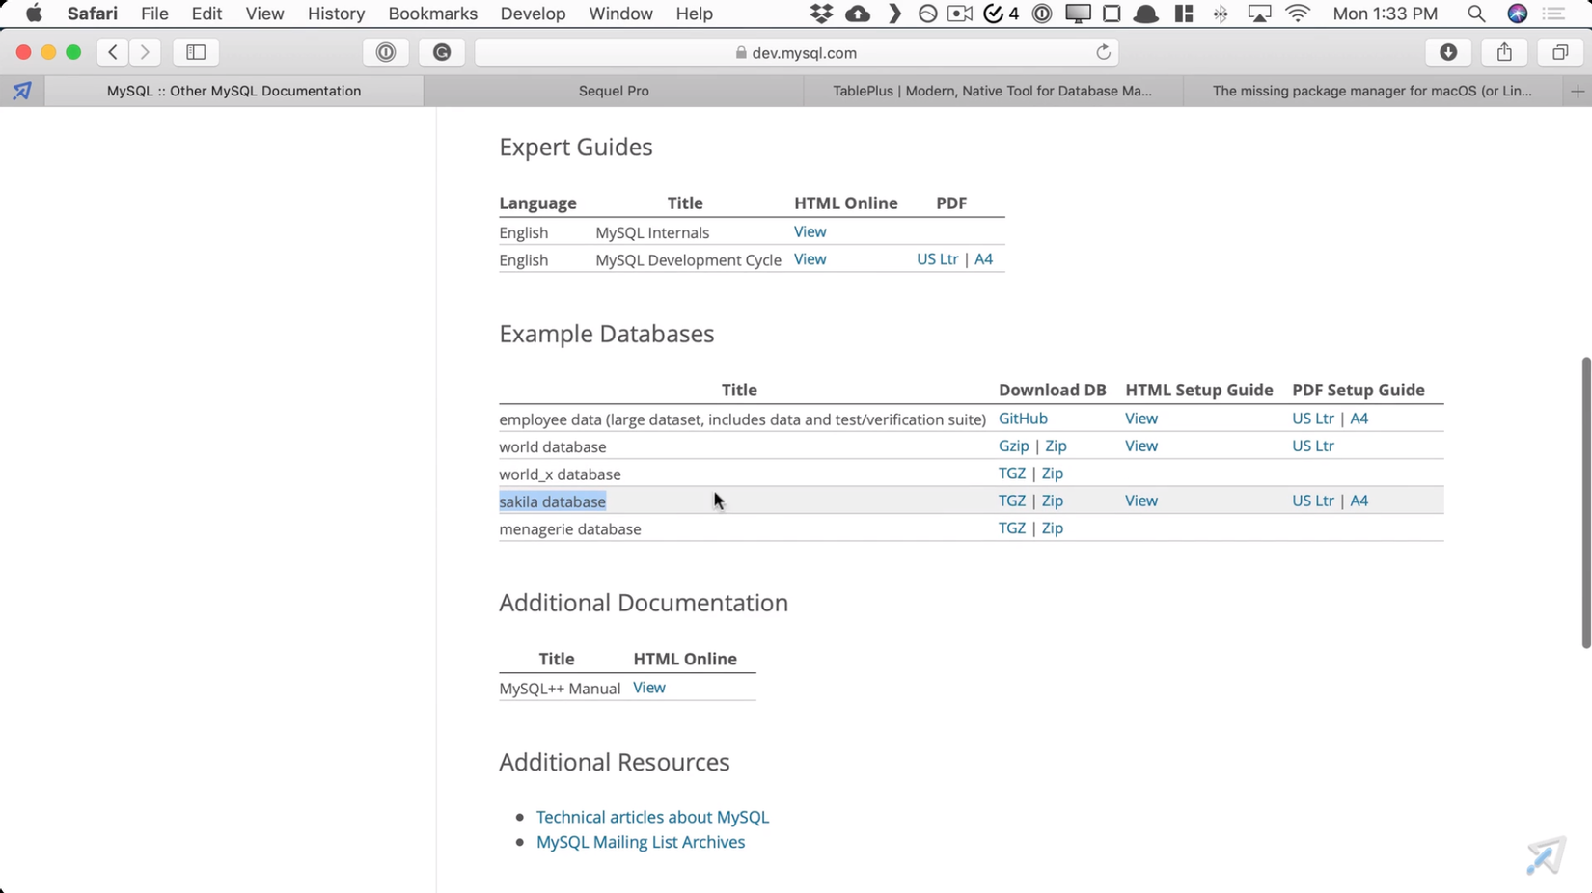Click the forward navigation arrow
This screenshot has height=893, width=1592.
[145, 52]
